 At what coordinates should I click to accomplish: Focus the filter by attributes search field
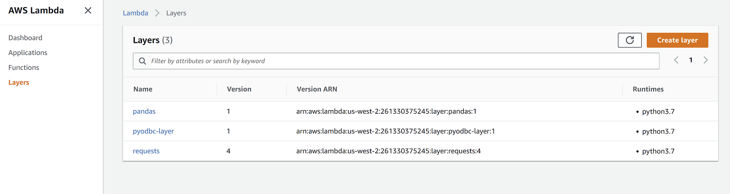click(401, 61)
